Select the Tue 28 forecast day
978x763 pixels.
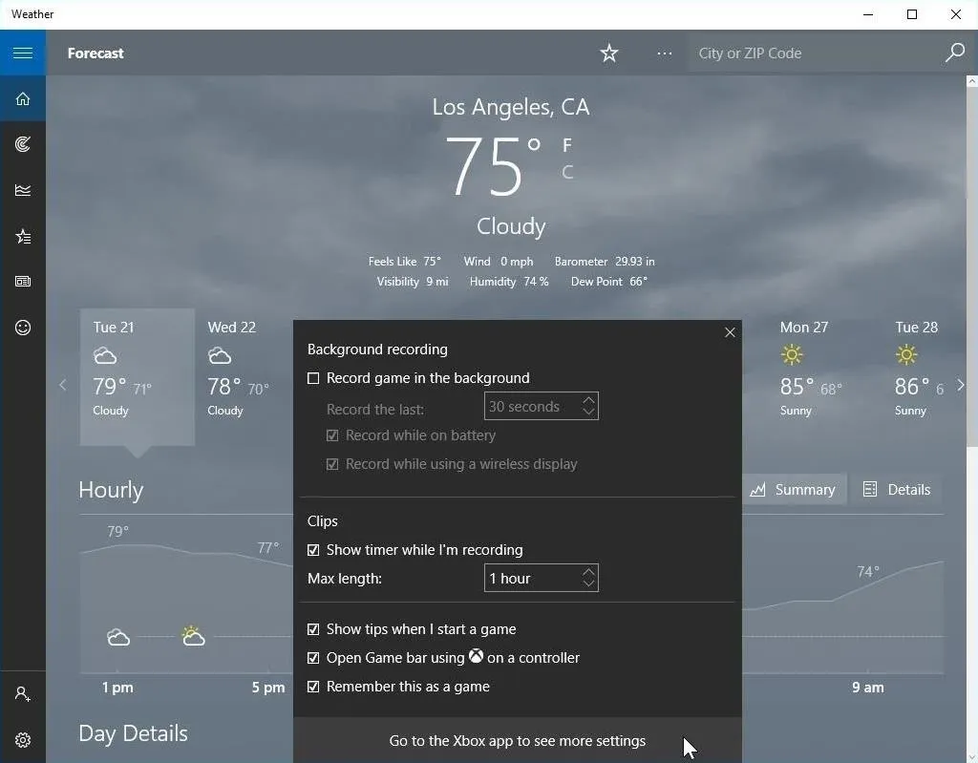tap(920, 377)
